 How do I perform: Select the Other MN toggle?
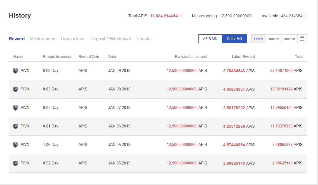[234, 39]
